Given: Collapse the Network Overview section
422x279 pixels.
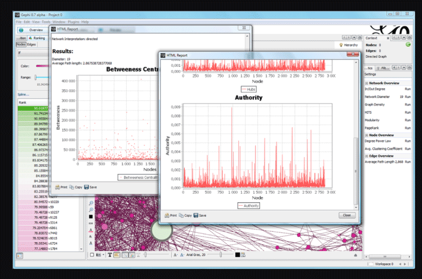Looking at the screenshot, I should [x=367, y=83].
